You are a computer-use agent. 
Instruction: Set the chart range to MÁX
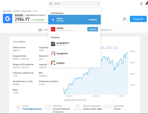point(115,48)
